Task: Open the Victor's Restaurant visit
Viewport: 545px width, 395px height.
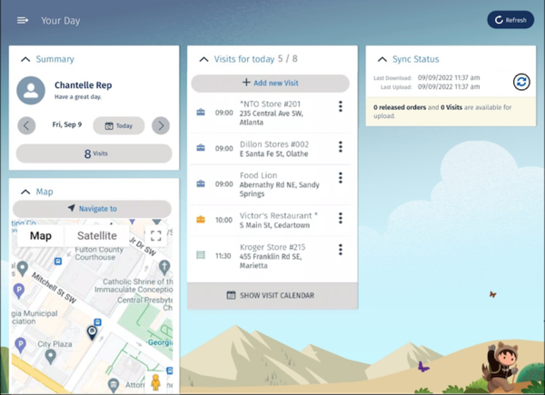Action: point(270,220)
